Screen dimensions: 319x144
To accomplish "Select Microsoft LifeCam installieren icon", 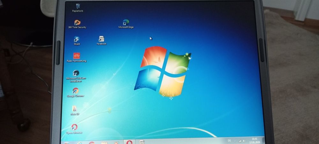I will (x=76, y=76).
